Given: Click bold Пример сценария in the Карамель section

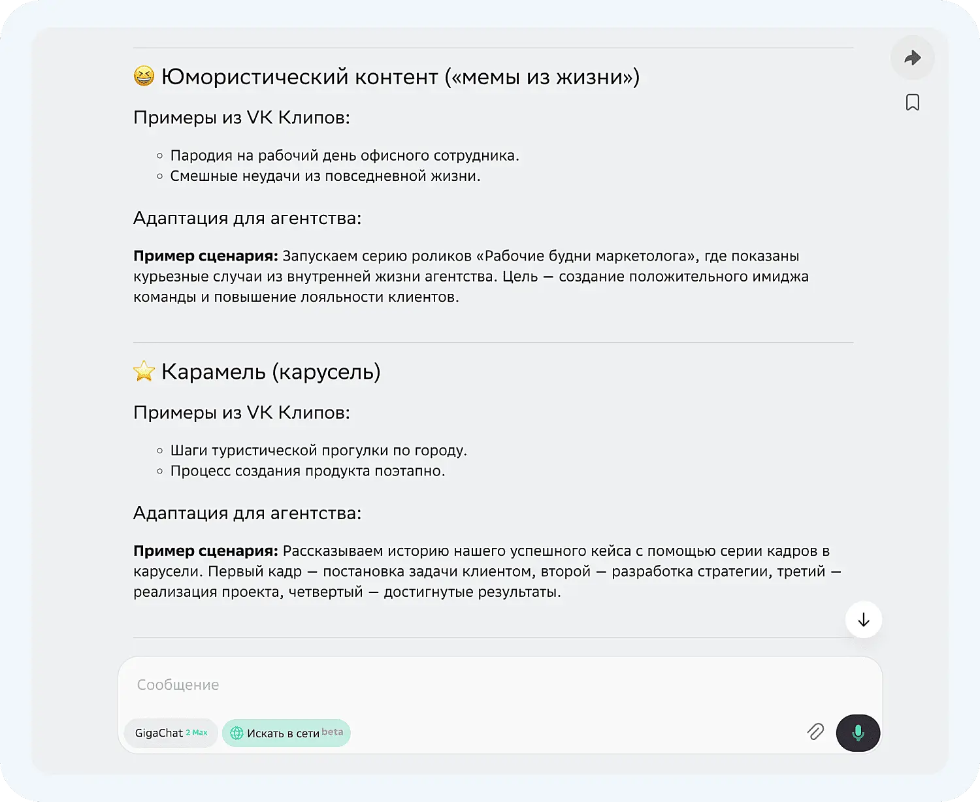Looking at the screenshot, I should click(x=205, y=551).
